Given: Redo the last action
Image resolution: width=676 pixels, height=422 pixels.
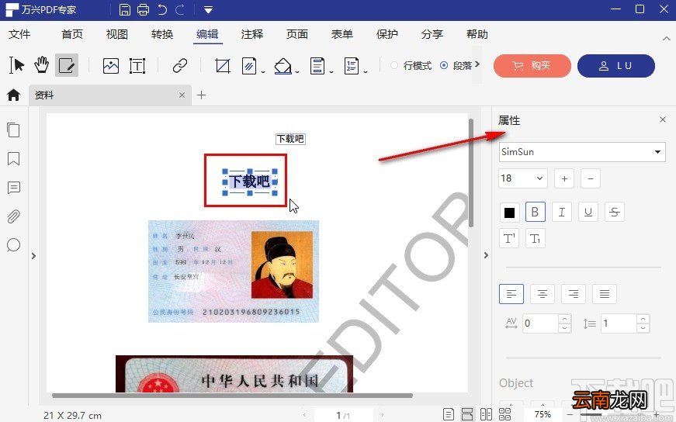Looking at the screenshot, I should [180, 9].
